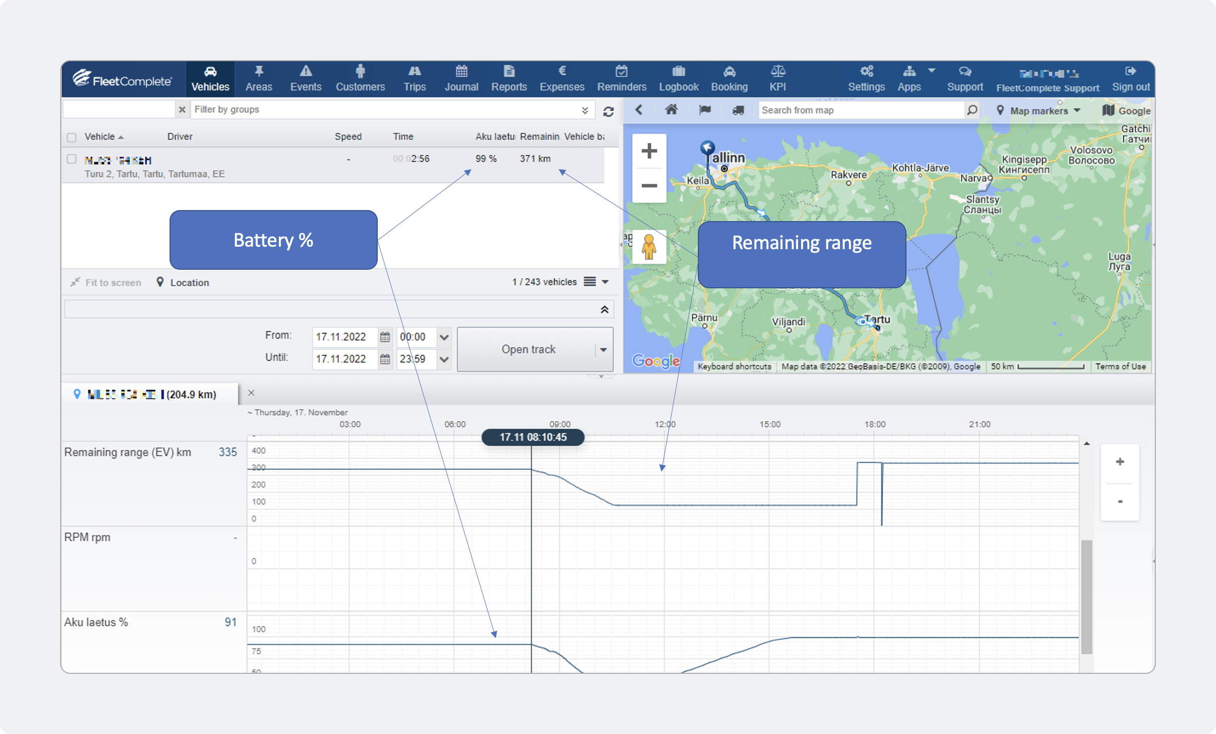The image size is (1216, 734).
Task: Click the map home icon
Action: coord(671,110)
